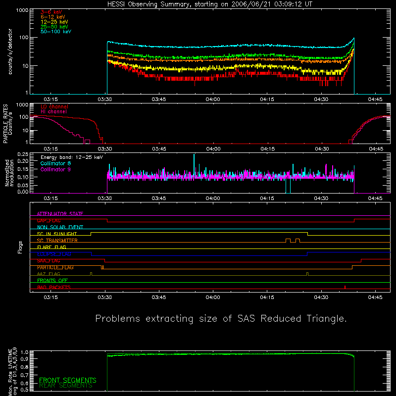The height and width of the screenshot is (396, 396).
Task: Click the Flags axis title
Action: click(x=20, y=247)
